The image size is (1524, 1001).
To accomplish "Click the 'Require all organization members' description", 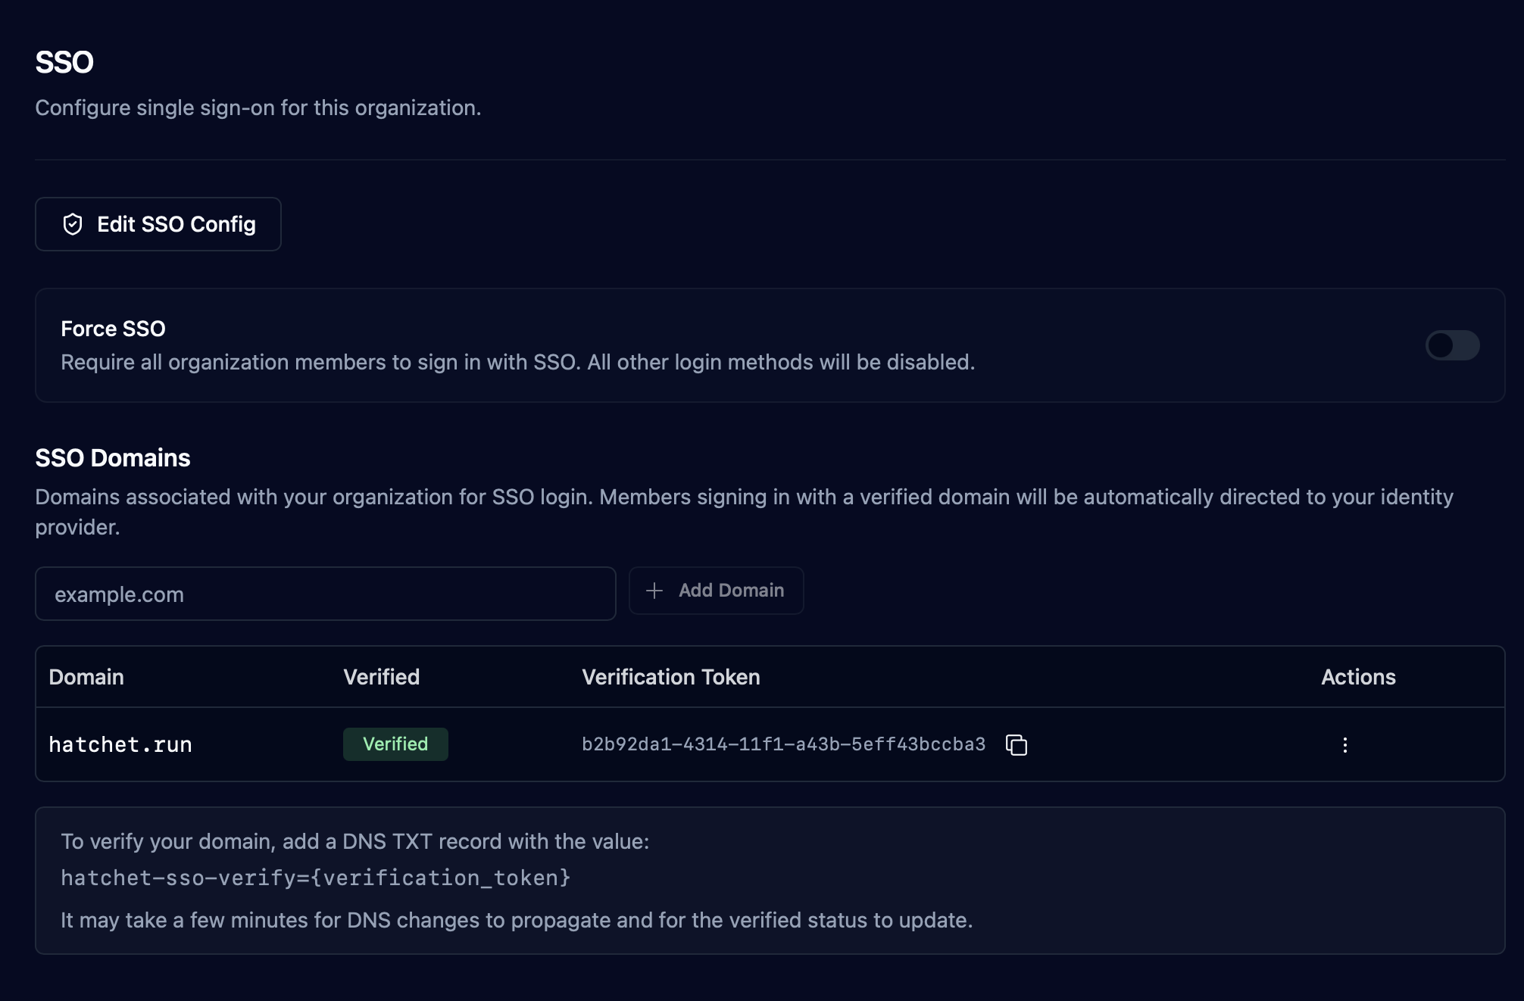I will [x=517, y=362].
